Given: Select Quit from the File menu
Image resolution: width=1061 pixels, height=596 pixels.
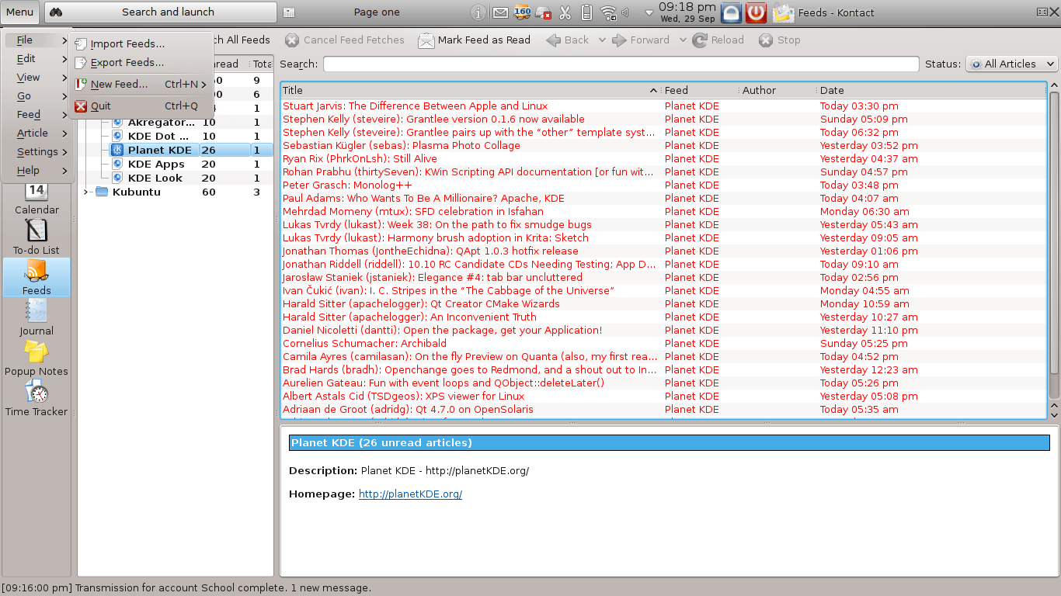Looking at the screenshot, I should pyautogui.click(x=101, y=106).
